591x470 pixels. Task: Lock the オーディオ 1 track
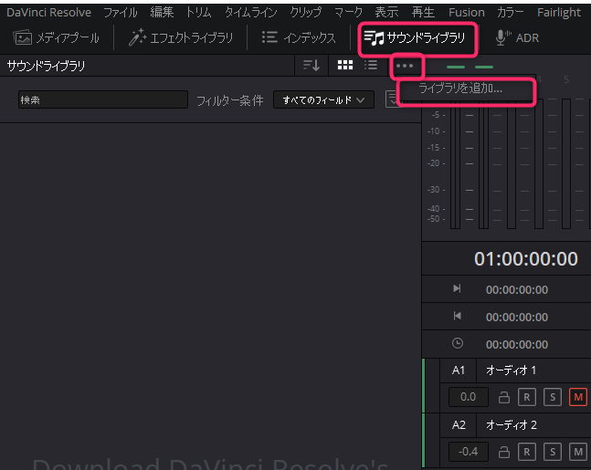[x=504, y=397]
